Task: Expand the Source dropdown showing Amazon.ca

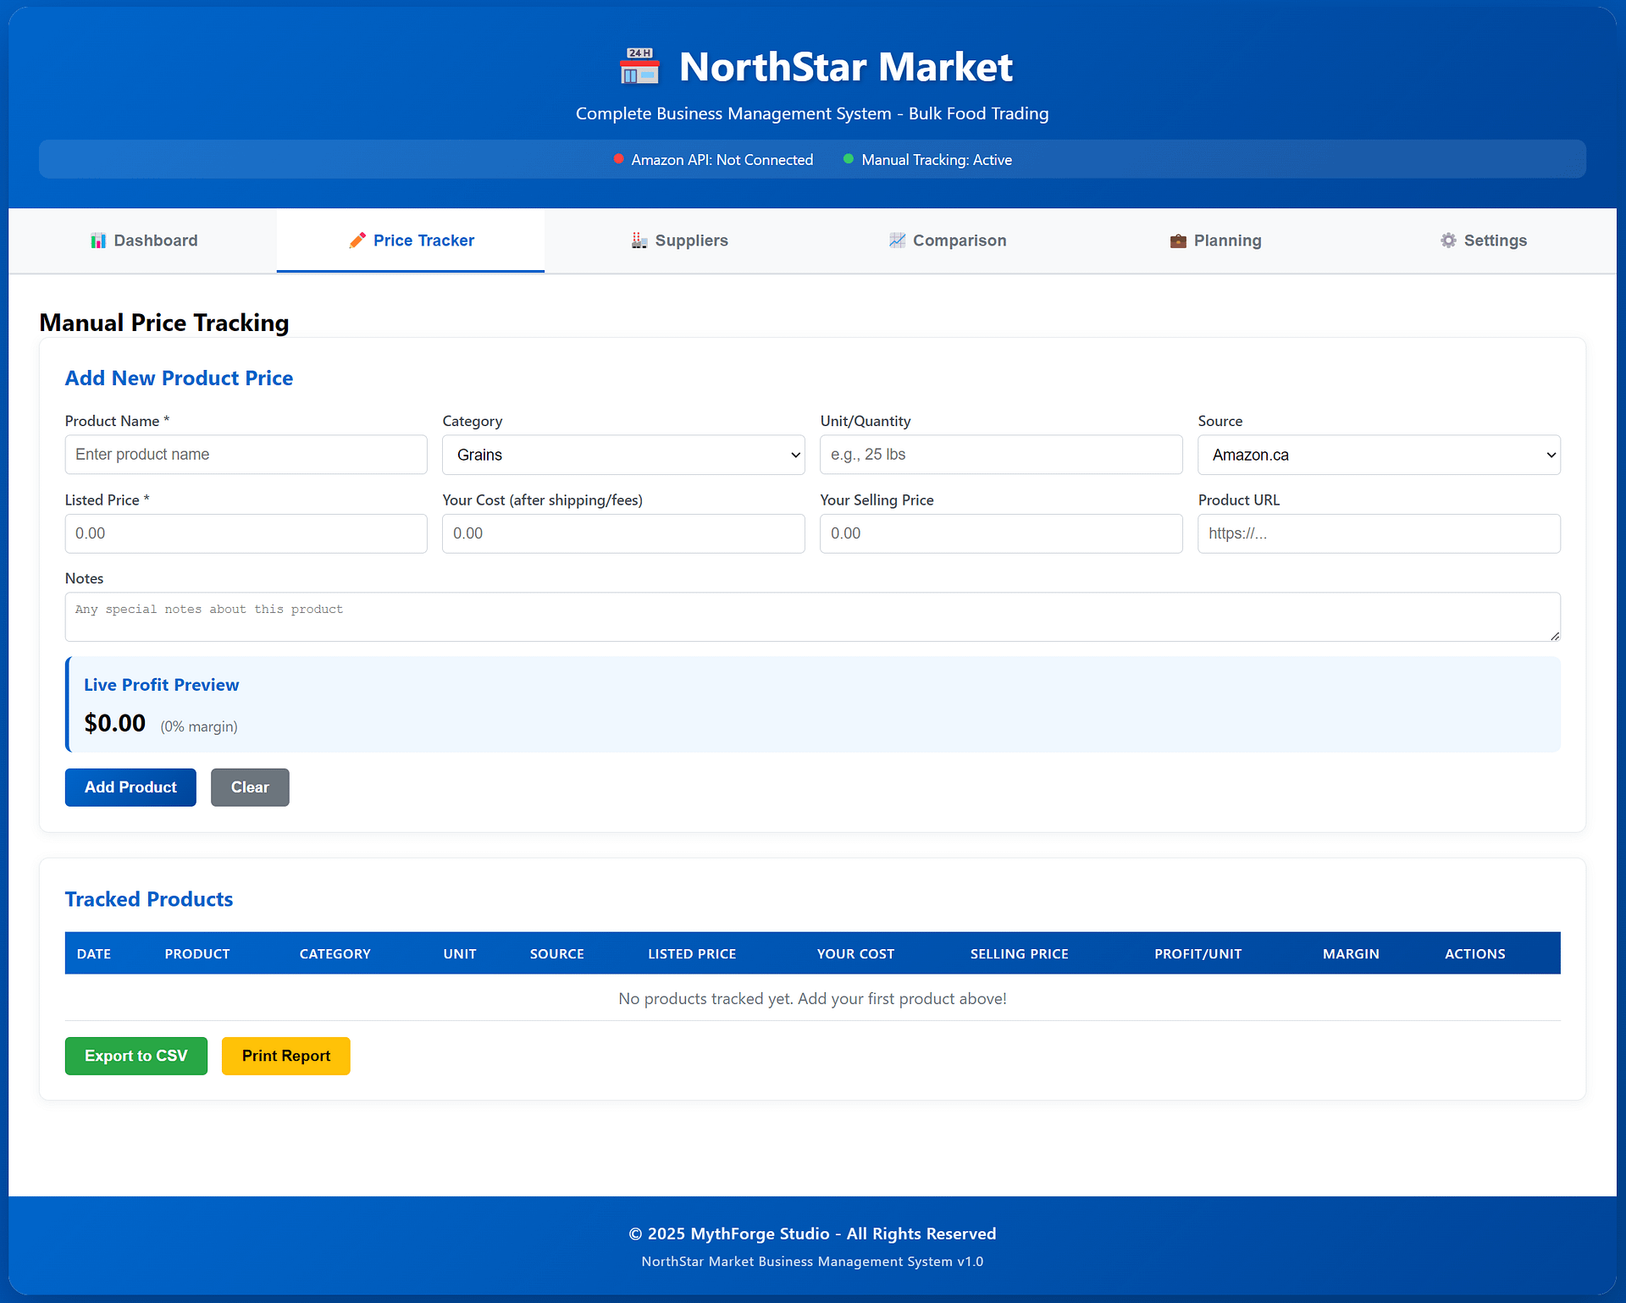Action: click(x=1379, y=455)
